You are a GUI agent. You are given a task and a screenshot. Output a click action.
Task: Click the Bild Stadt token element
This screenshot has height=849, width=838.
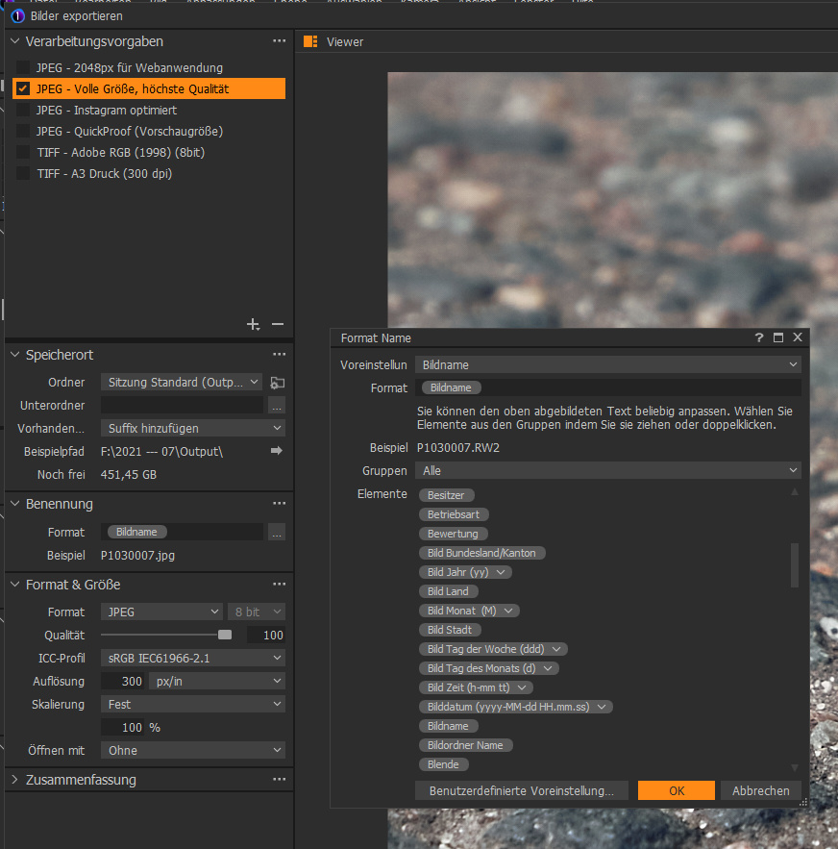coord(450,630)
